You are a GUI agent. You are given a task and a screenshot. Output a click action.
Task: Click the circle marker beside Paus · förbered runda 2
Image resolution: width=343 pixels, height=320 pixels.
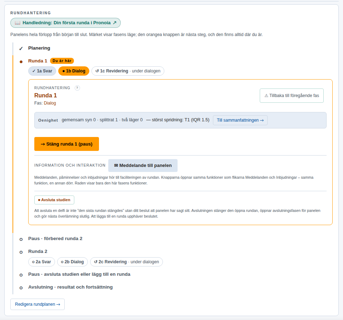(x=21, y=239)
